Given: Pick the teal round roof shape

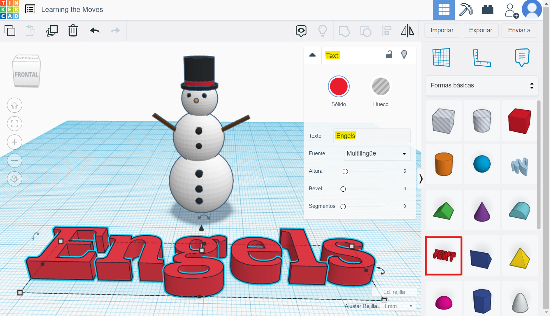Looking at the screenshot, I should click(x=520, y=210).
